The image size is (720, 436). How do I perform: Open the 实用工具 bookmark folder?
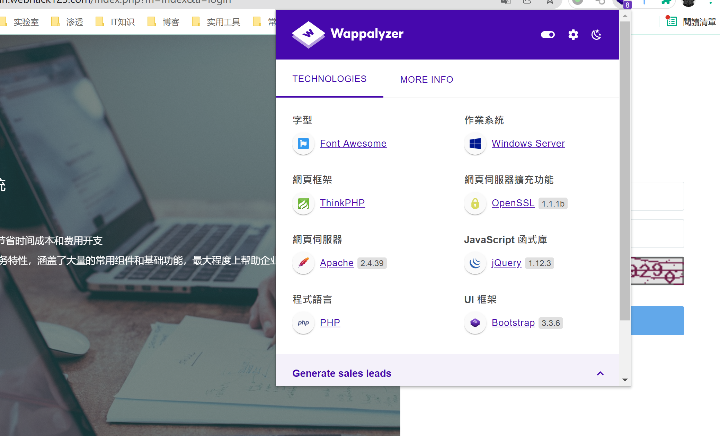tap(217, 22)
